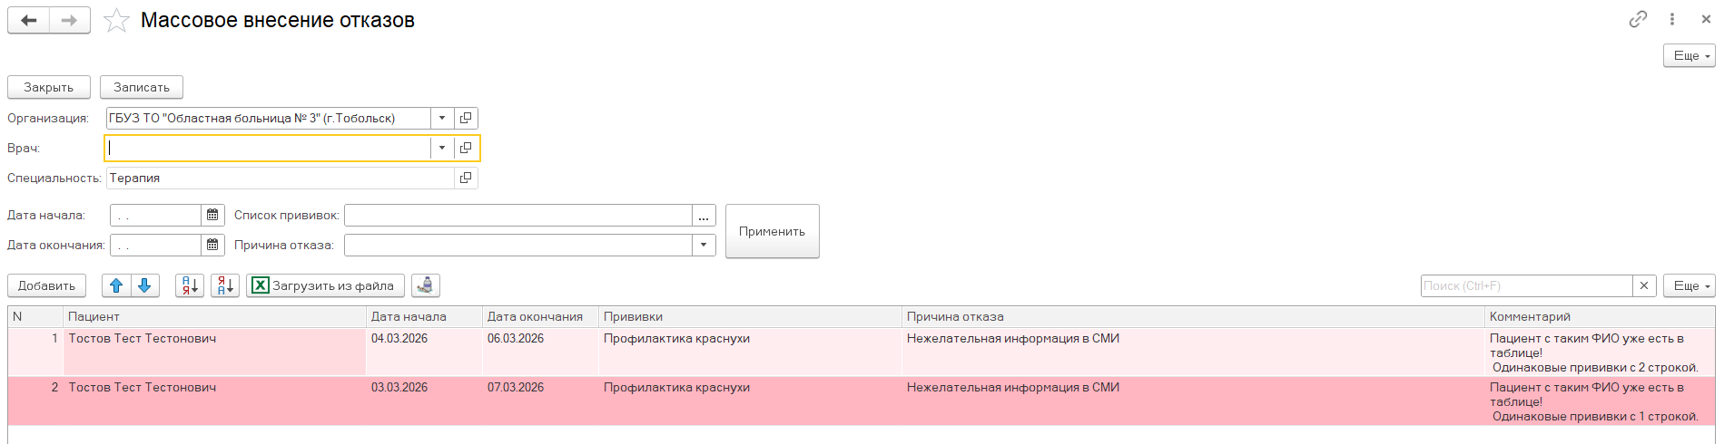This screenshot has height=444, width=1734.
Task: Select second row patient Тостов Тест Тестонович
Action: pyautogui.click(x=143, y=388)
